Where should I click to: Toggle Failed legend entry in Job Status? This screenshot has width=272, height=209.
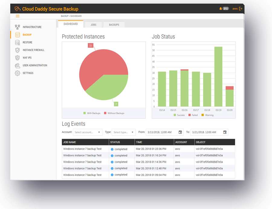point(193,115)
